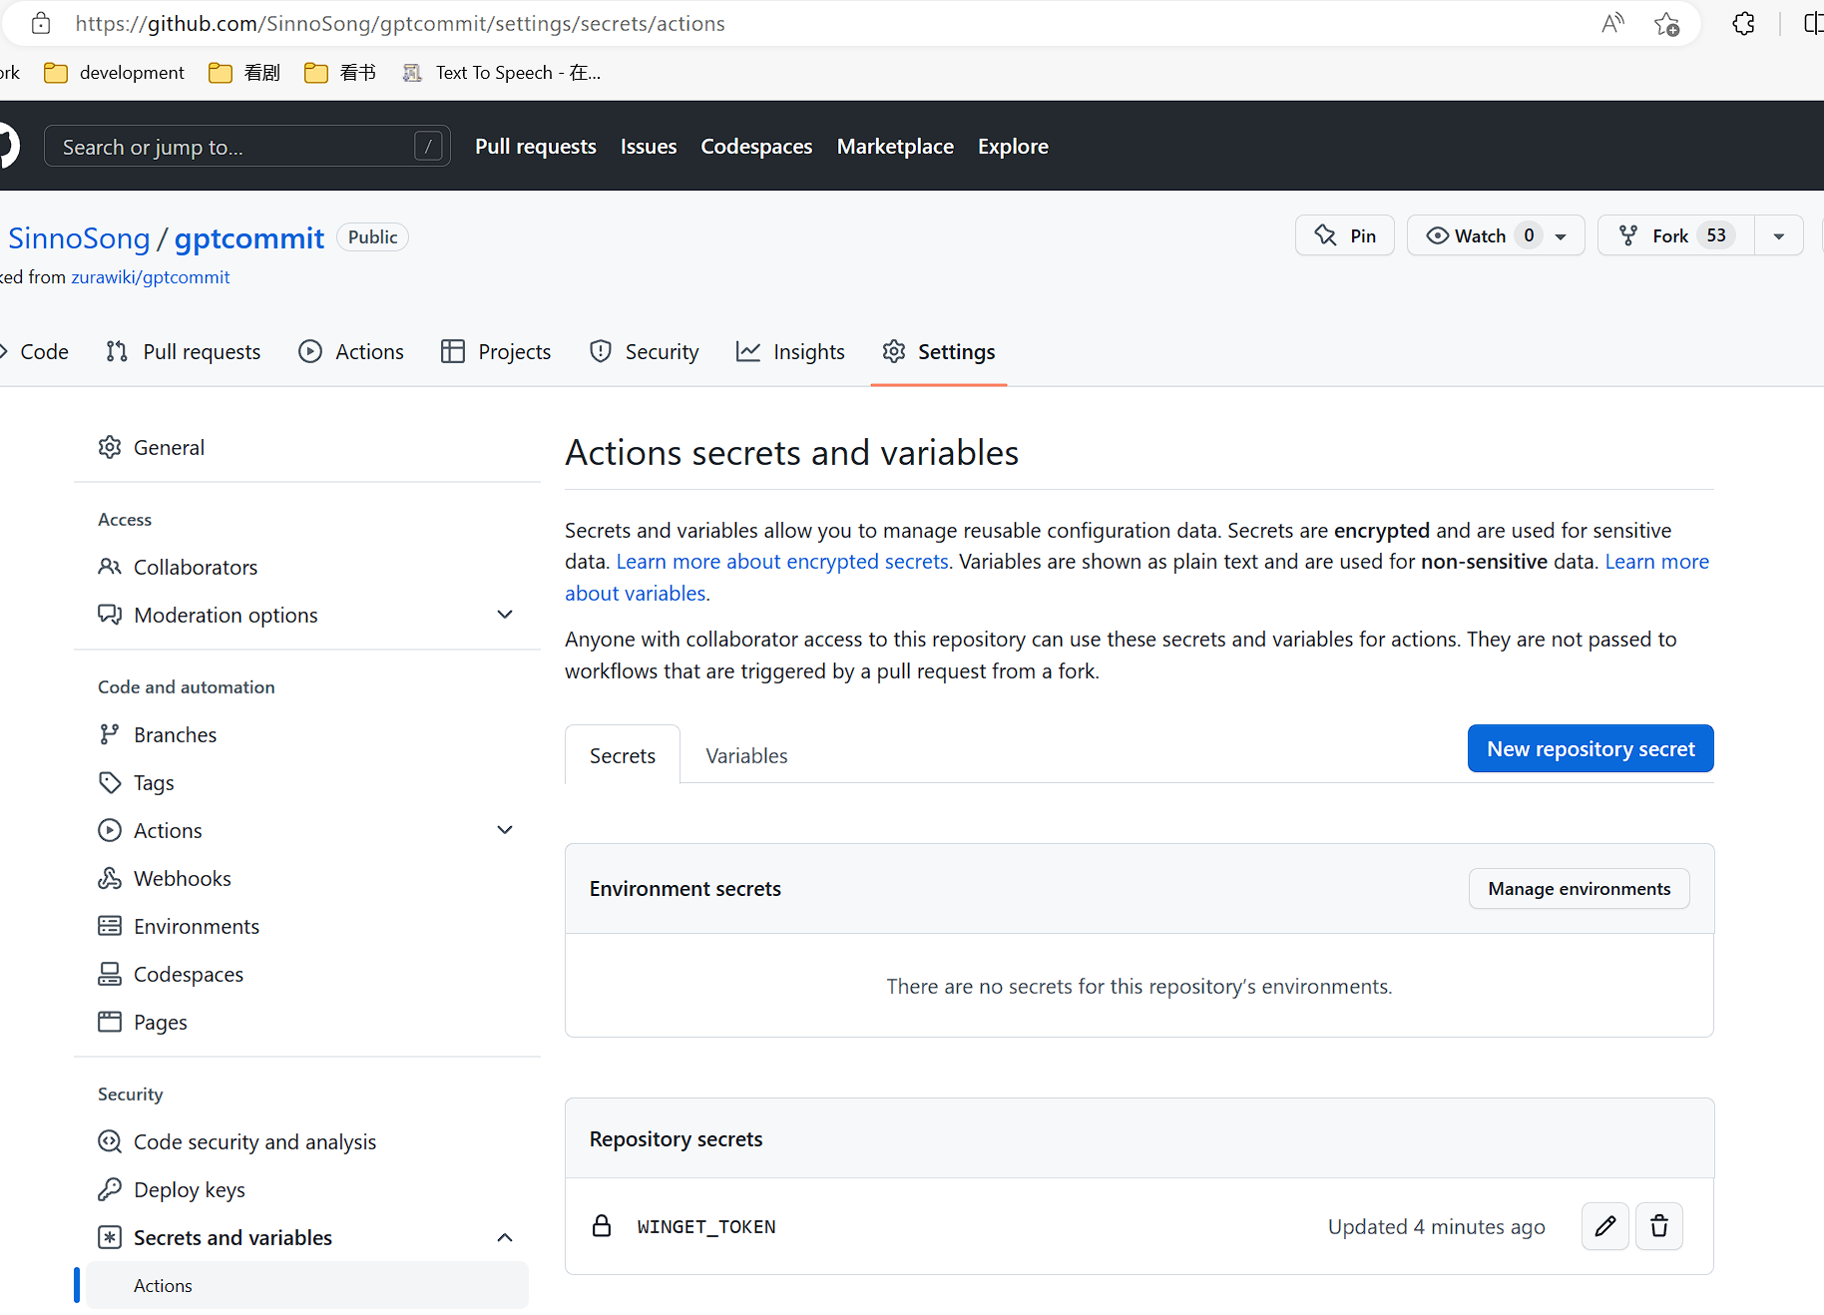
Task: Switch to the Variables tab
Action: pyautogui.click(x=746, y=755)
